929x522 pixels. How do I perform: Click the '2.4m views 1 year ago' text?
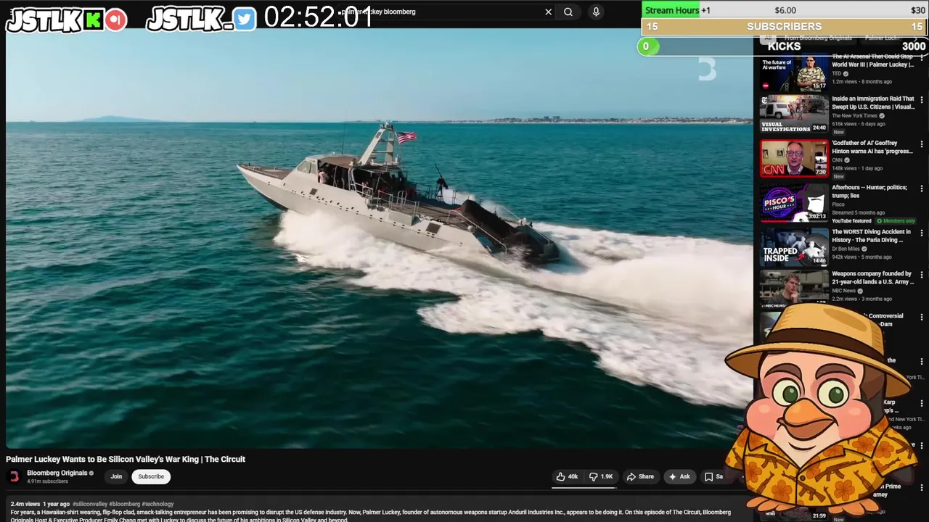point(40,504)
